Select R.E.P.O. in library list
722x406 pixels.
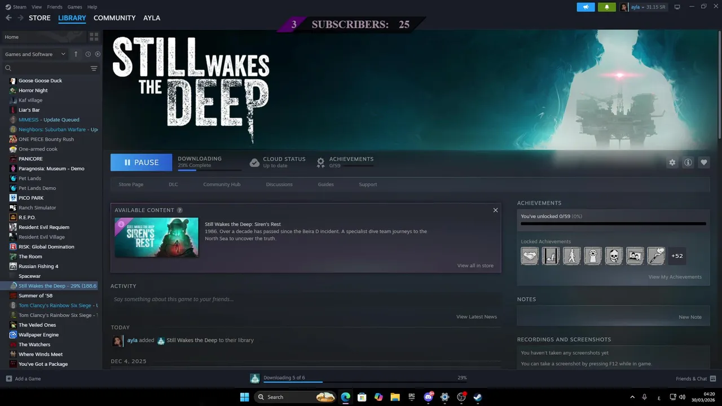click(x=27, y=218)
